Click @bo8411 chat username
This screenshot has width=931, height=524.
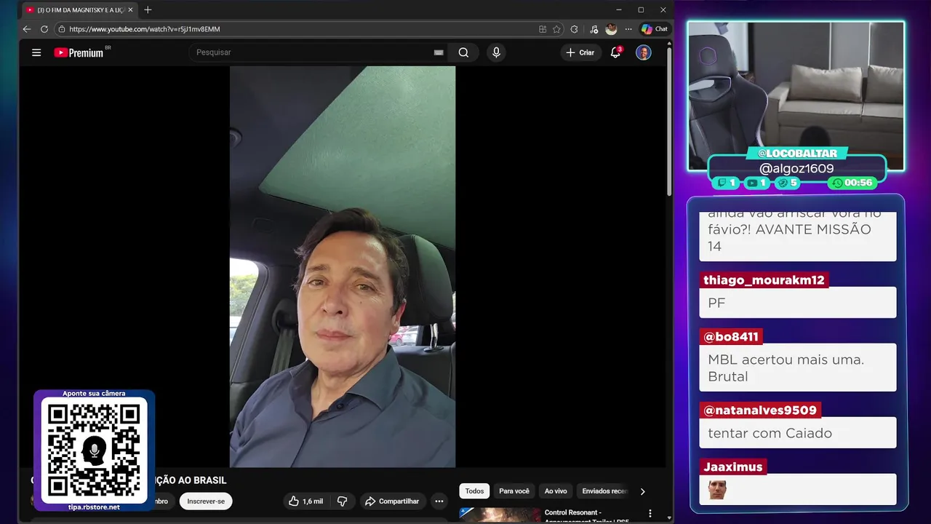click(x=731, y=337)
